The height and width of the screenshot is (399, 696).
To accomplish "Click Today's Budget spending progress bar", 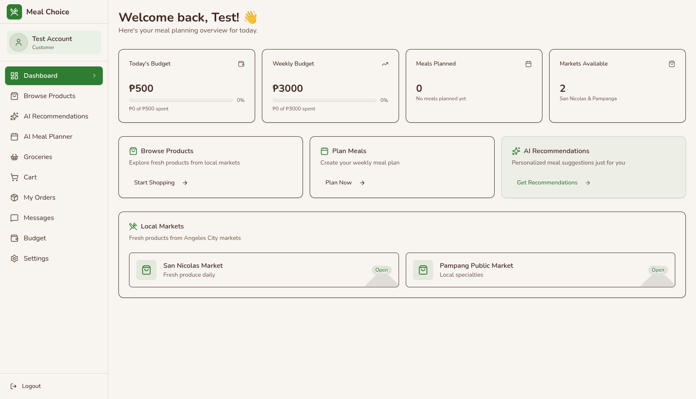I will click(181, 100).
